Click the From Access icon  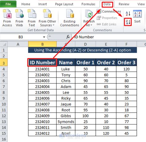click(7, 14)
